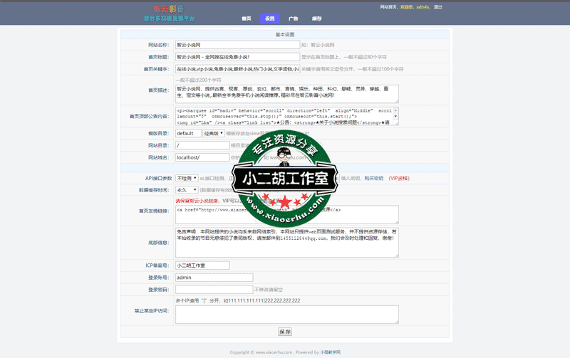Open the API接口参数 不检测 dropdown

[187, 178]
